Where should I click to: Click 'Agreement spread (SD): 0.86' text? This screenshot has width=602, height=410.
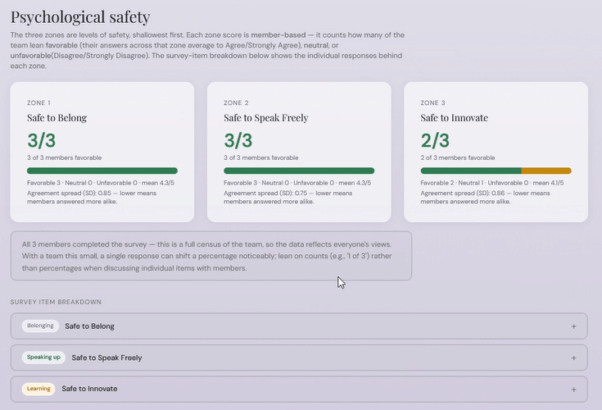tap(463, 194)
